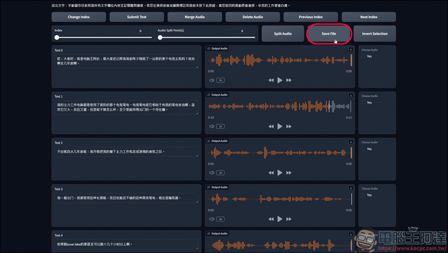Fast-forward the Text 2 output audio
Viewport: 448px width, 253px height.
pyautogui.click(x=289, y=173)
